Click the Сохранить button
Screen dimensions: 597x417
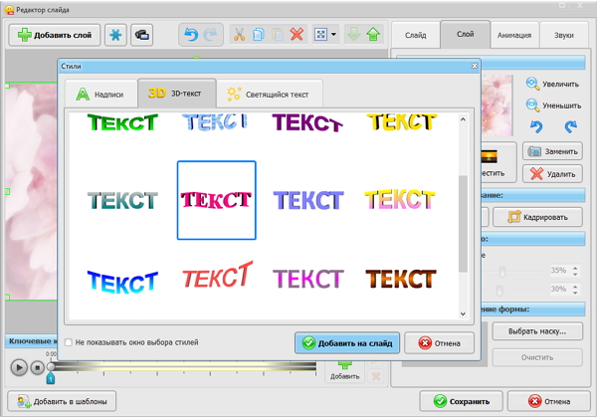point(461,402)
